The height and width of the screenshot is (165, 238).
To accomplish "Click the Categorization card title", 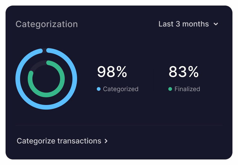I will coord(47,24).
